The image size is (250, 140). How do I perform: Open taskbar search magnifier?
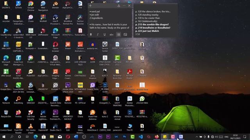pos(12,136)
